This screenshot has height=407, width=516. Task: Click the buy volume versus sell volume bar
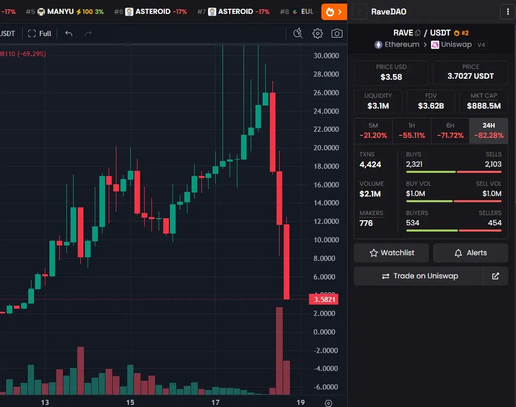[454, 201]
